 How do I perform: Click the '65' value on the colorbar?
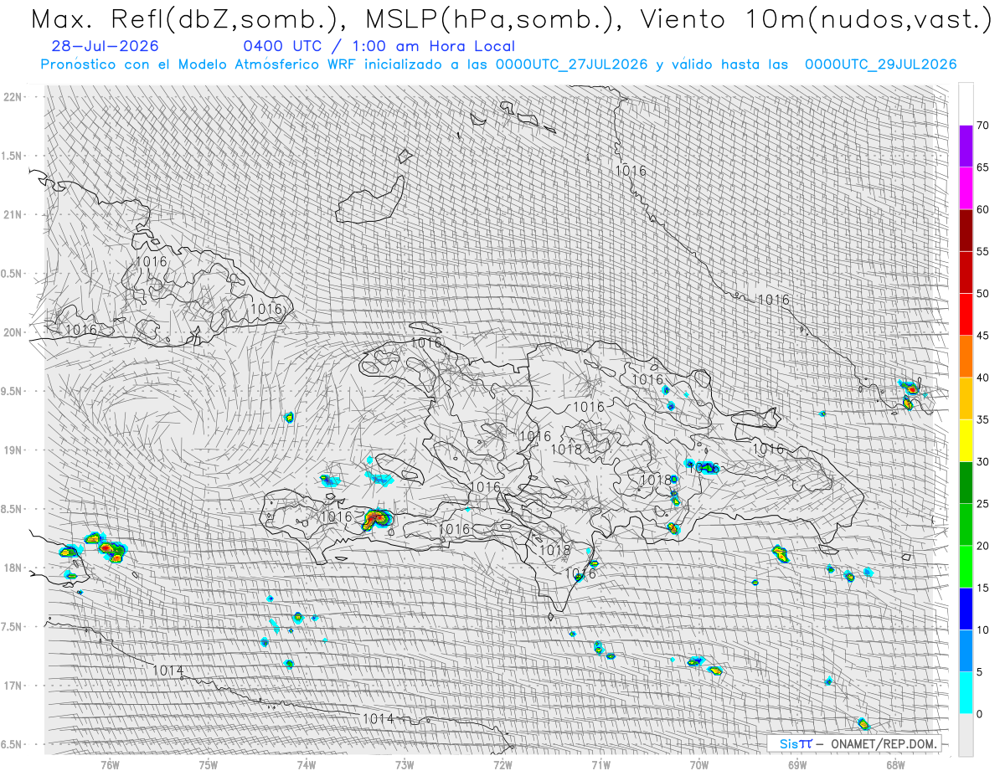(x=982, y=167)
